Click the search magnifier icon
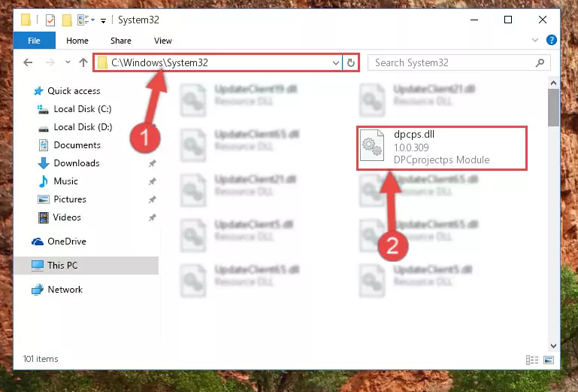The height and width of the screenshot is (392, 578). pyautogui.click(x=540, y=62)
